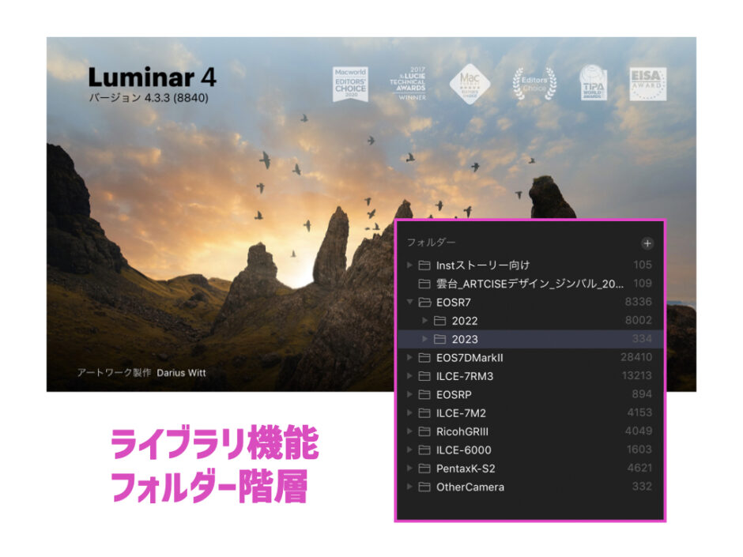Viewport: 743px width, 557px height.
Task: Click the folder icon beside RicohGRIII
Action: [424, 431]
